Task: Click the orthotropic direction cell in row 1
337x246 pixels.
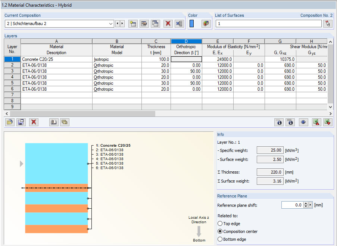Action: [x=186, y=59]
